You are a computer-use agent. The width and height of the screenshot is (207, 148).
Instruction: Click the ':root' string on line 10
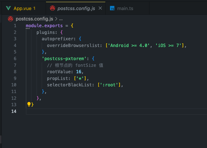pos(109,85)
